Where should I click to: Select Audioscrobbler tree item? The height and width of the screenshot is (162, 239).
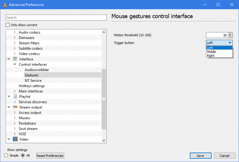click(x=37, y=70)
